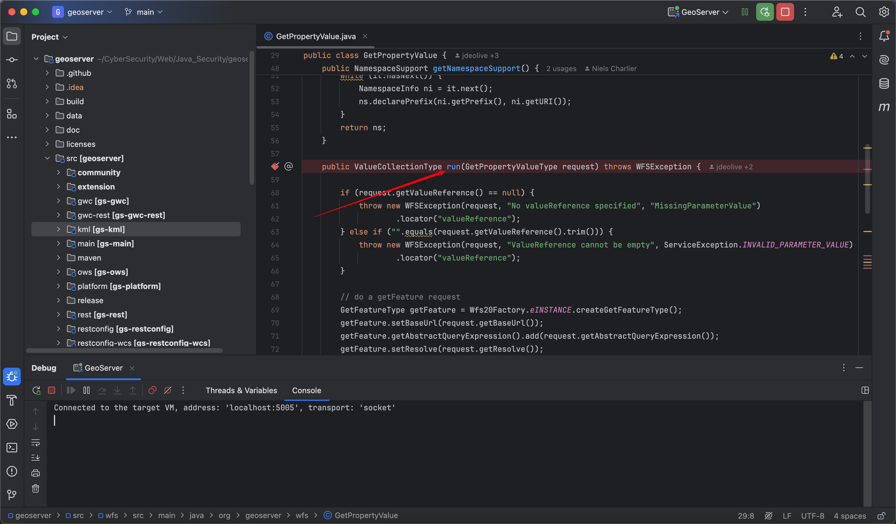Viewport: 896px width, 524px height.
Task: Collapse the src [geoserver] folder
Action: tap(47, 158)
